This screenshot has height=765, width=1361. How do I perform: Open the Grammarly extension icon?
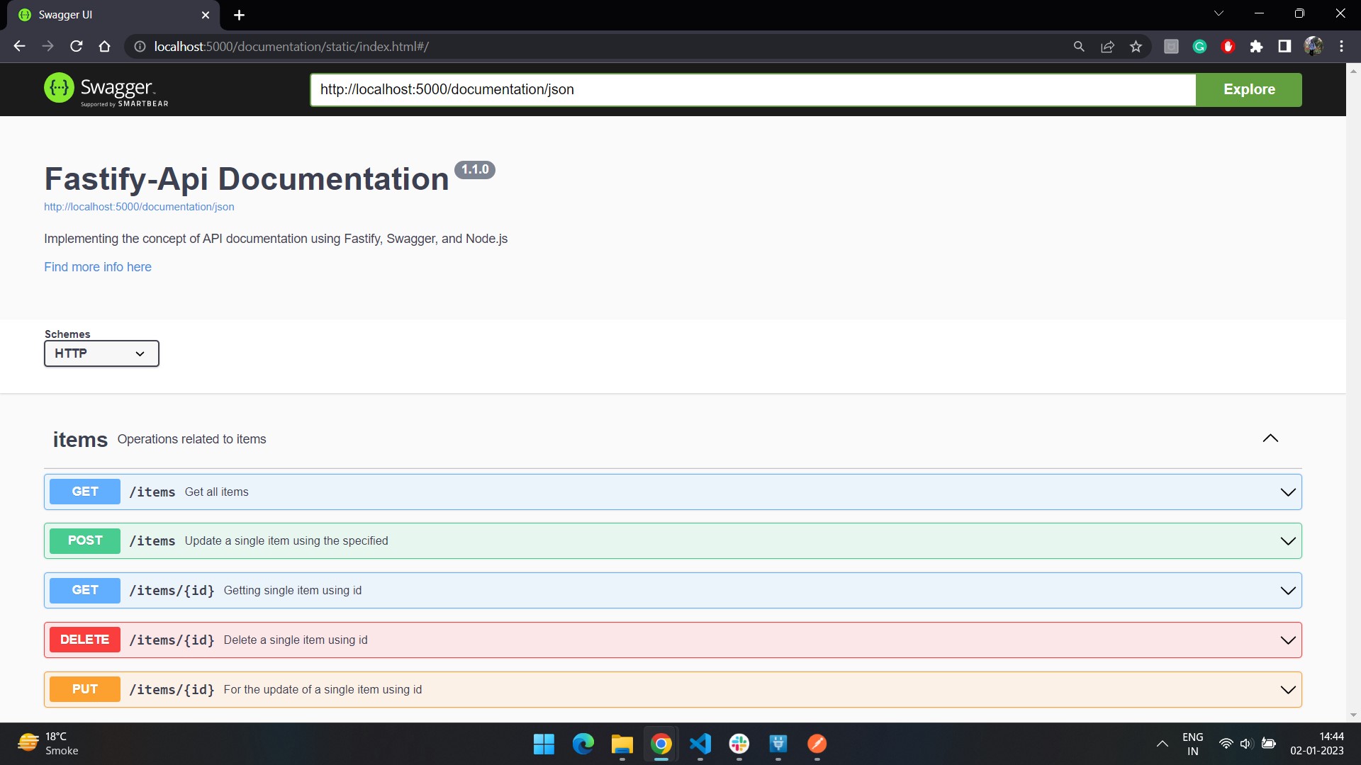[x=1199, y=47]
